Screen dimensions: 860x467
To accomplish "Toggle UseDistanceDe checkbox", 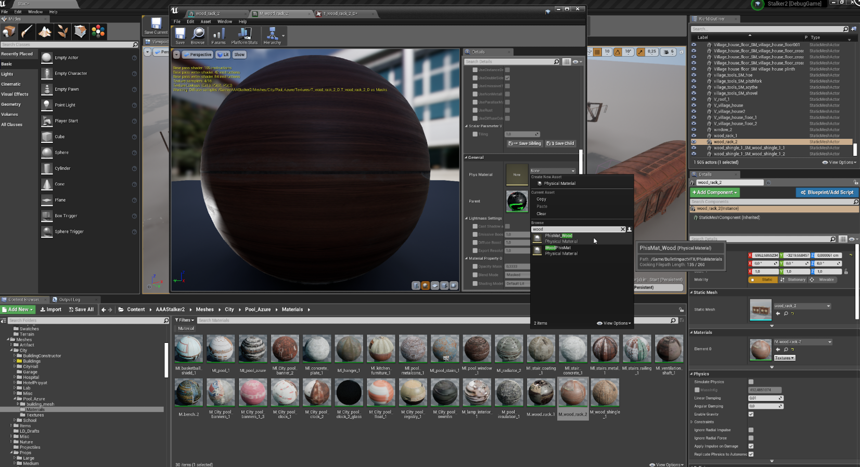I will [x=507, y=70].
